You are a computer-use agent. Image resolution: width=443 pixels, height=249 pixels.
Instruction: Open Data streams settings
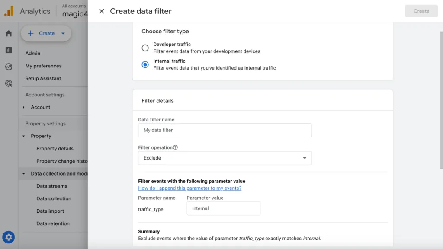click(x=52, y=186)
